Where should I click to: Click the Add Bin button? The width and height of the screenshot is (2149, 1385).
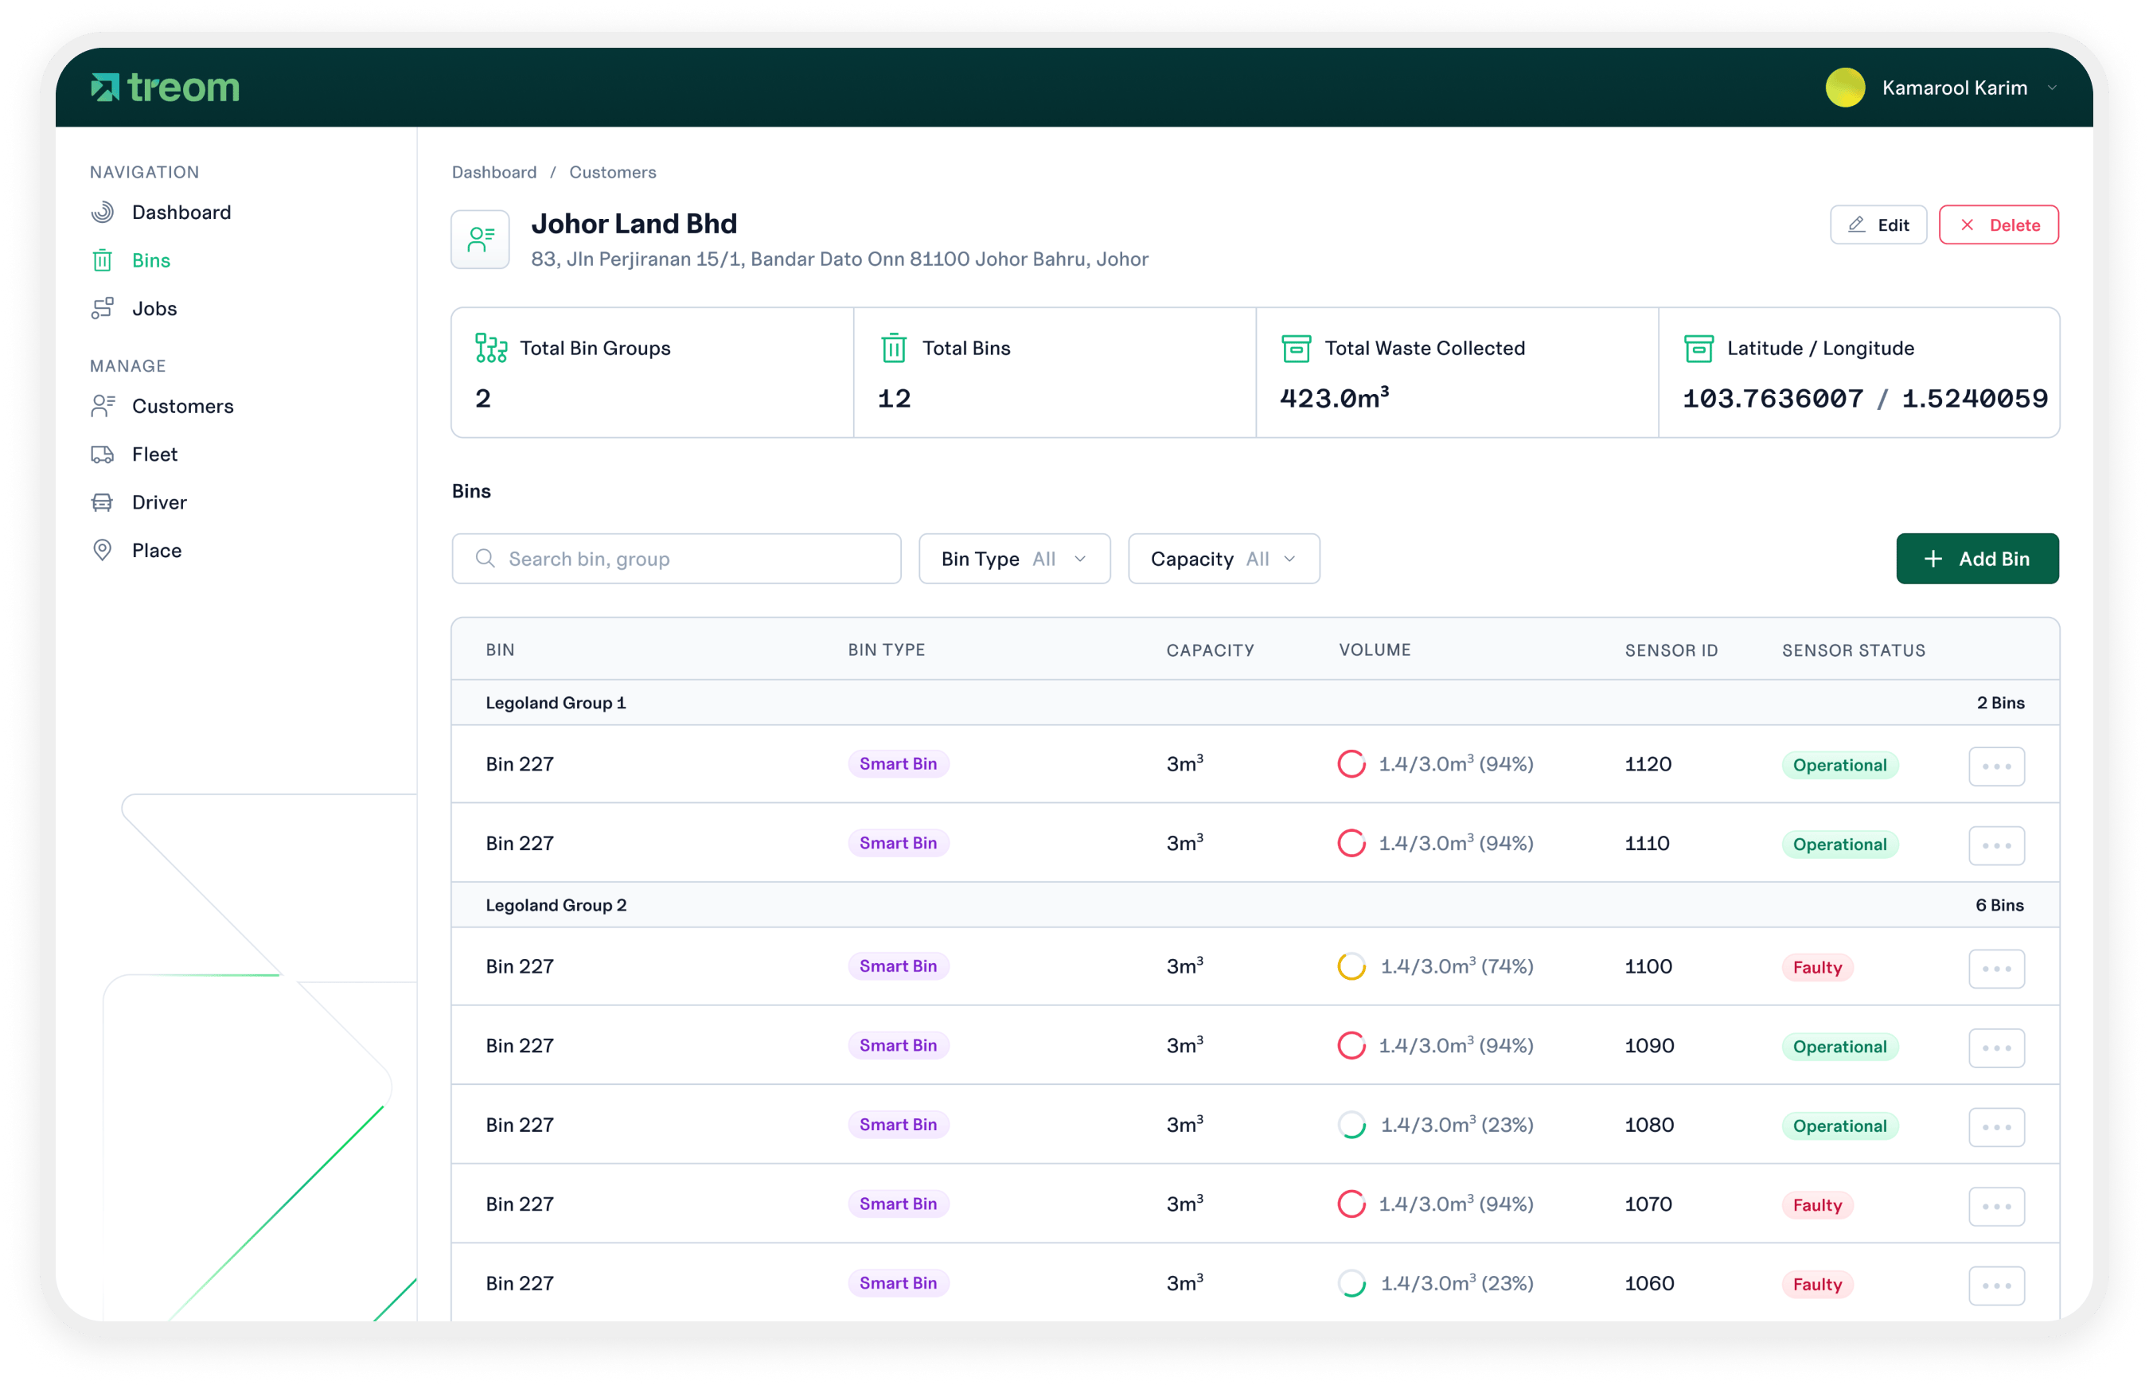pyautogui.click(x=1976, y=559)
